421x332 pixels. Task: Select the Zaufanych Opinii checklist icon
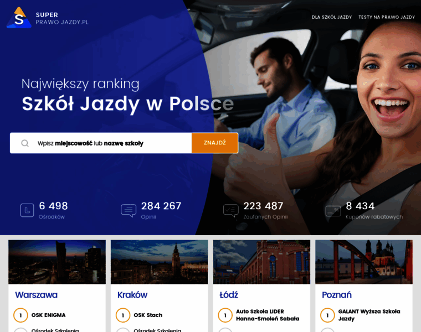point(230,210)
